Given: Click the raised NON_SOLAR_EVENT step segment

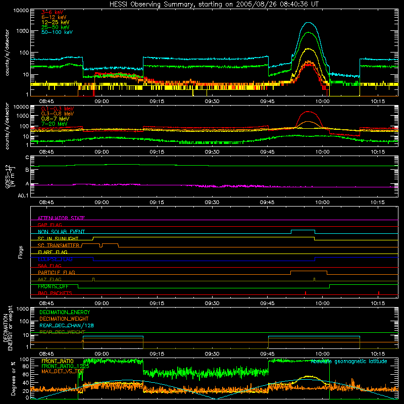Looking at the screenshot, I should pyautogui.click(x=303, y=230).
